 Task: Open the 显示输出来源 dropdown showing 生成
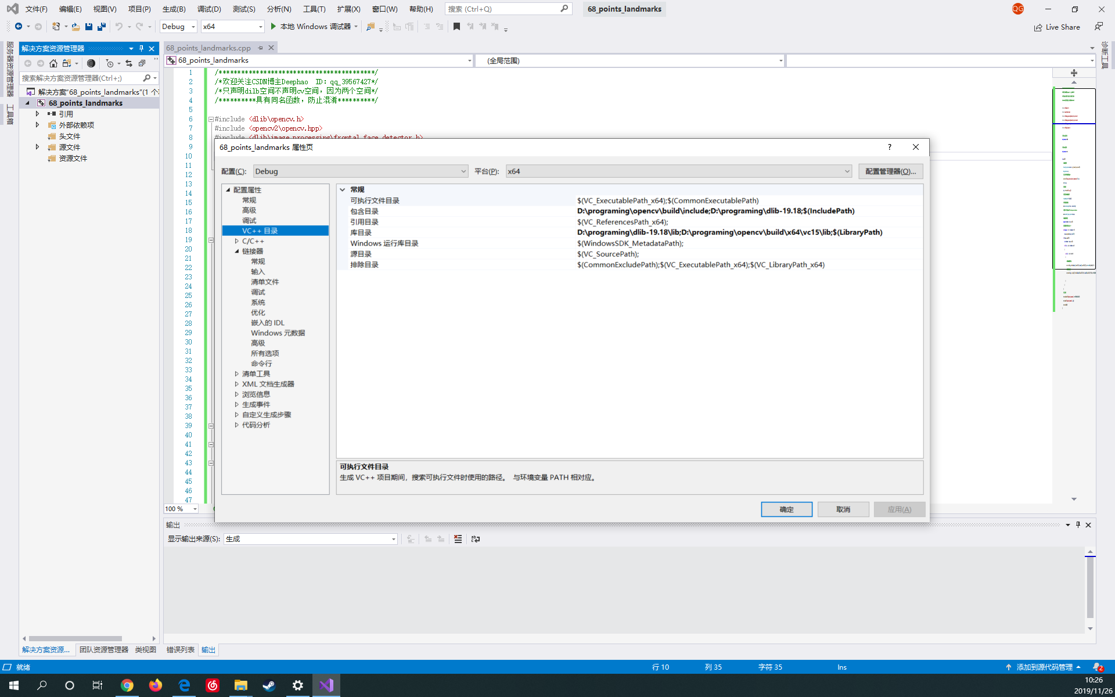pyautogui.click(x=393, y=539)
